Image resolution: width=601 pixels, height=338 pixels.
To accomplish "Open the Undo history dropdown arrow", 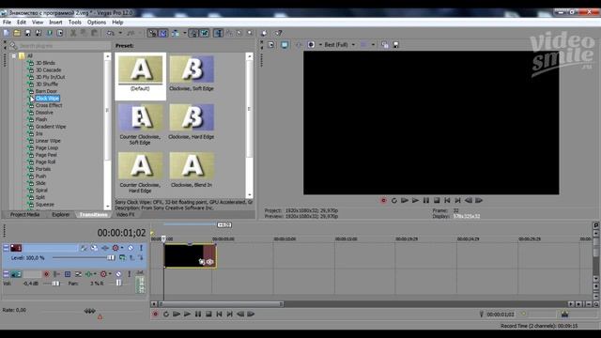I will (x=120, y=34).
